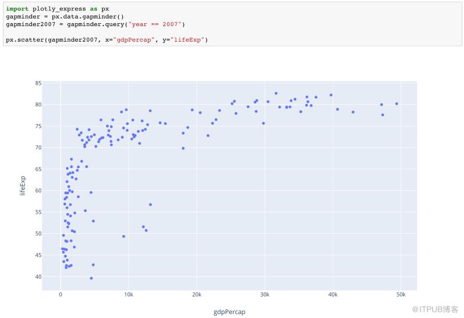Click the gapminder2007 query code line
The height and width of the screenshot is (318, 464).
[95, 24]
